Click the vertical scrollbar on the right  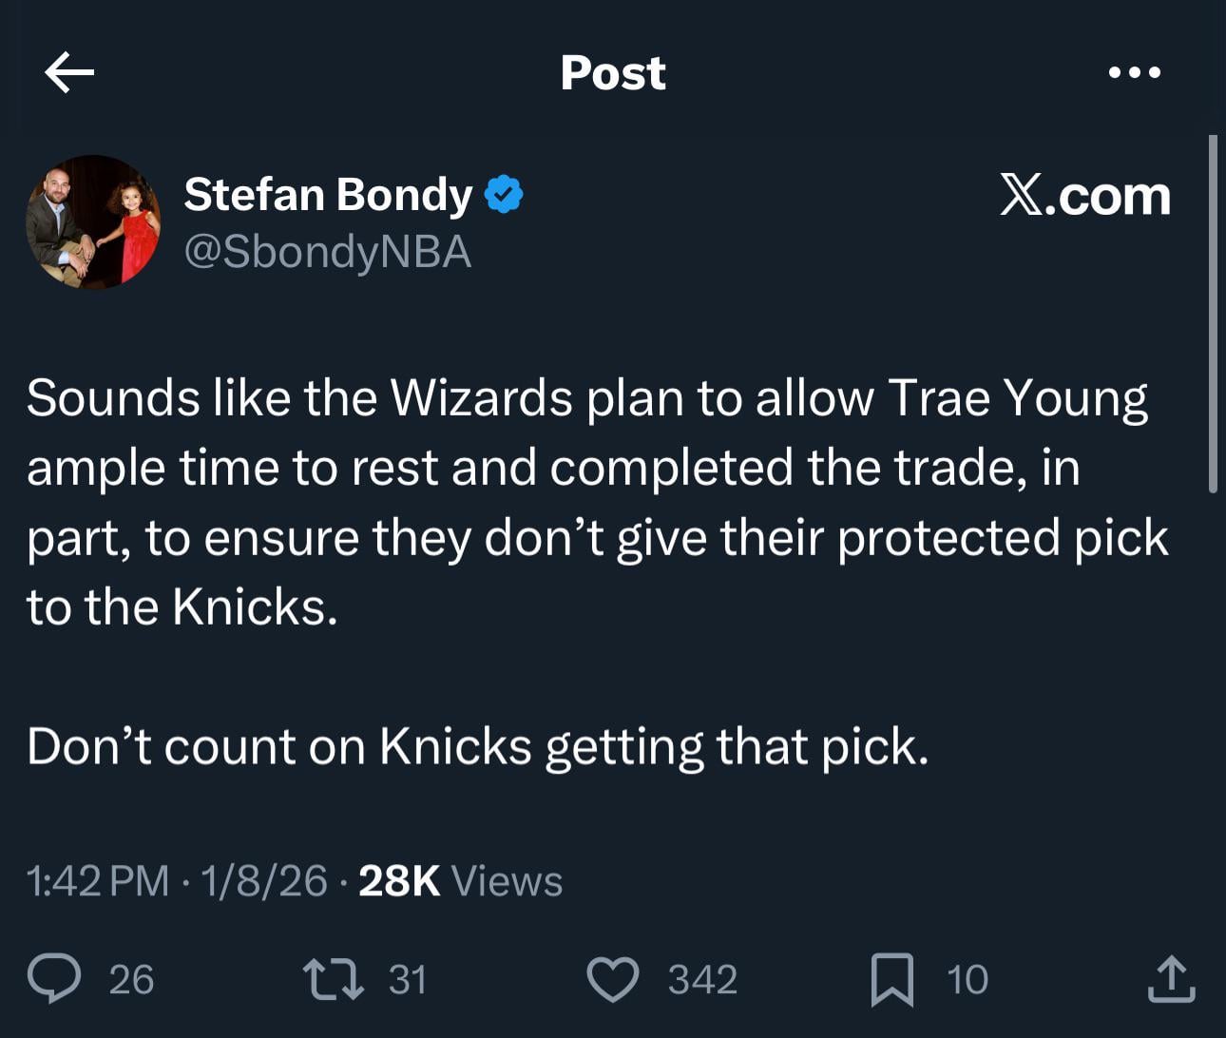click(x=1213, y=314)
